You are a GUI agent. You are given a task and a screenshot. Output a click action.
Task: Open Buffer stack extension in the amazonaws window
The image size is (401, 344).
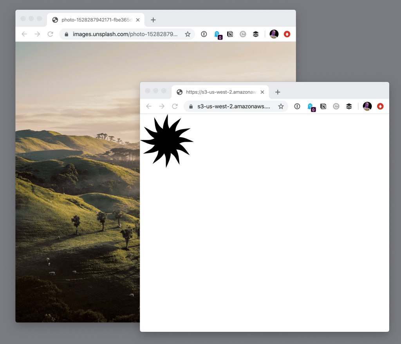tap(349, 106)
